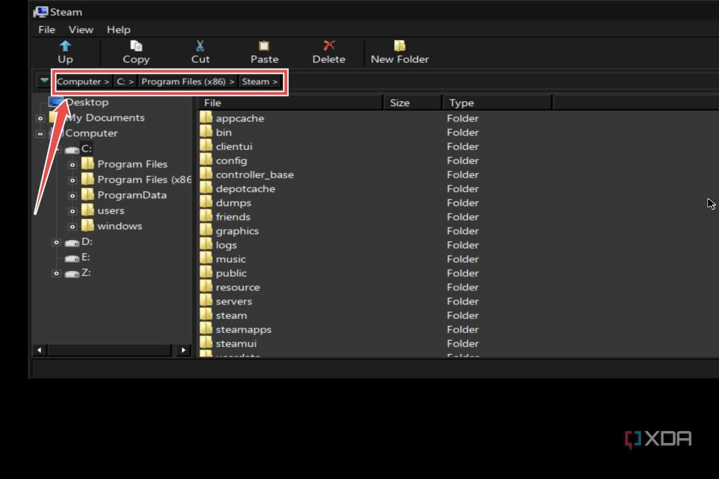Viewport: 719px width, 479px height.
Task: Select the resource folder icon
Action: click(206, 287)
